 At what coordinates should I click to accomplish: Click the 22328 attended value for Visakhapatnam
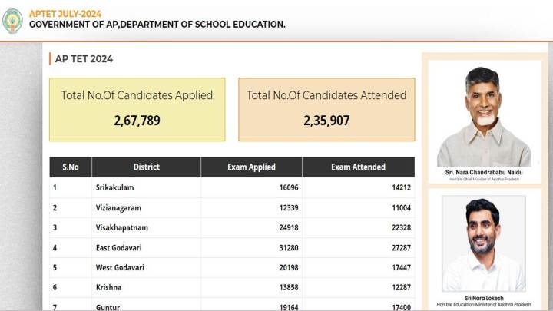click(402, 228)
